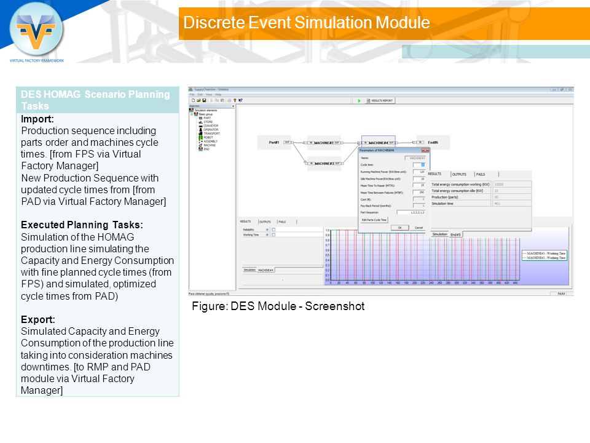590x443 pixels.
Task: Click the Simulation time value field
Action: click(512, 204)
